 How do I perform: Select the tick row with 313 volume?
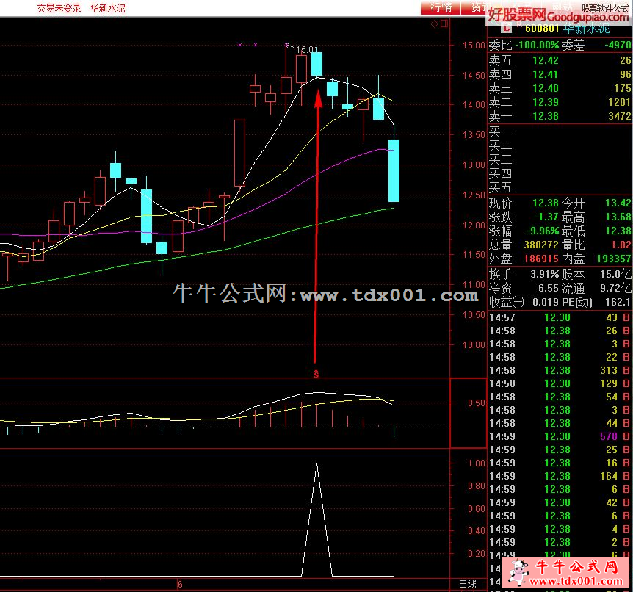[x=560, y=370]
